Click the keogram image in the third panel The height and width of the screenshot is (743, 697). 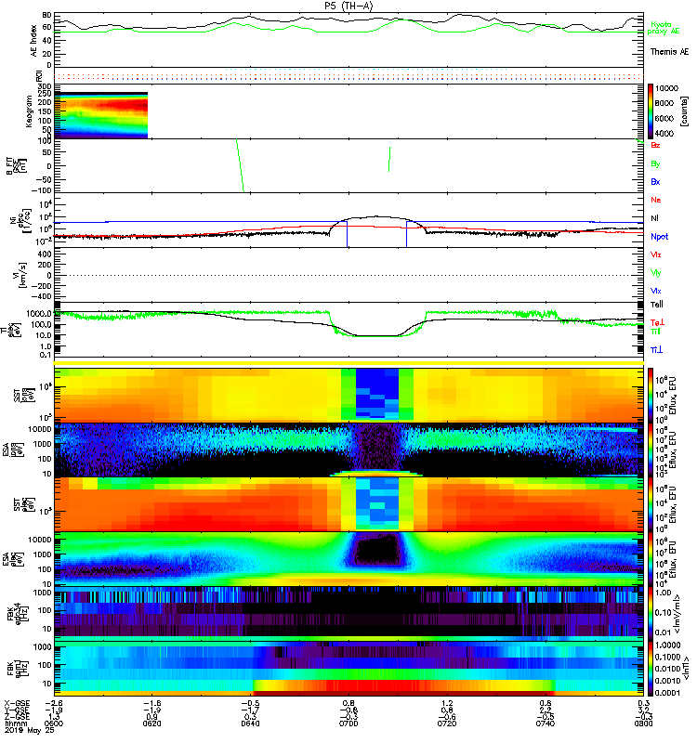click(101, 115)
